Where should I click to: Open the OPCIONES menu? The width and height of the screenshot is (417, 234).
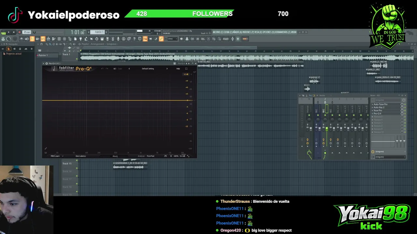coord(268,32)
